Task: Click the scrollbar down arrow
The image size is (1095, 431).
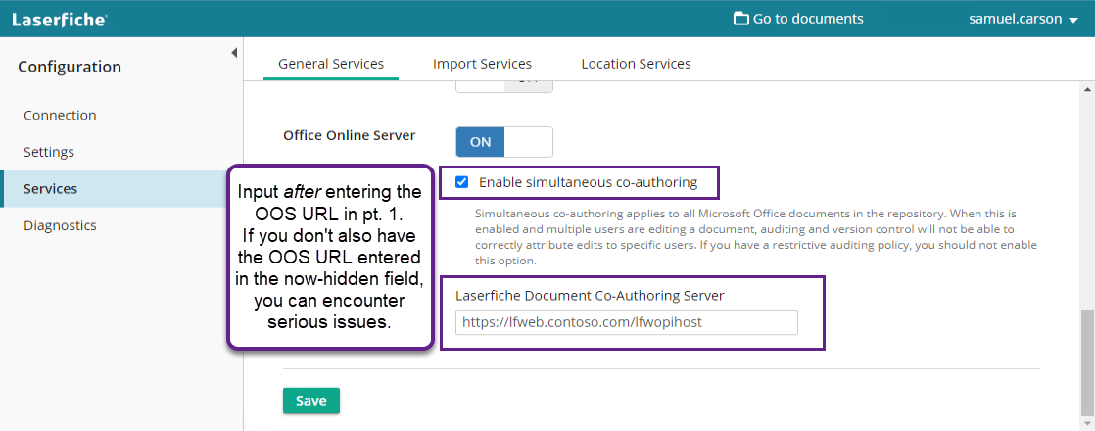Action: tap(1086, 422)
